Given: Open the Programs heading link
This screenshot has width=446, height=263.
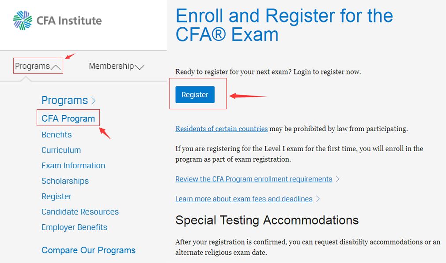Looking at the screenshot, I should (x=64, y=100).
